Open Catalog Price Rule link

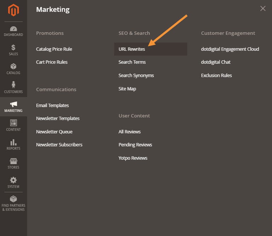tap(54, 49)
